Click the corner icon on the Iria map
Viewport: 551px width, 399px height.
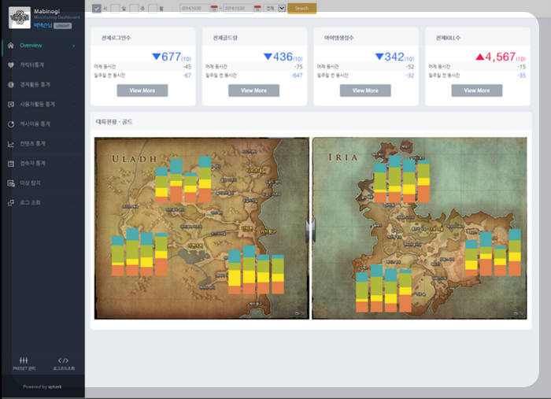[518, 313]
